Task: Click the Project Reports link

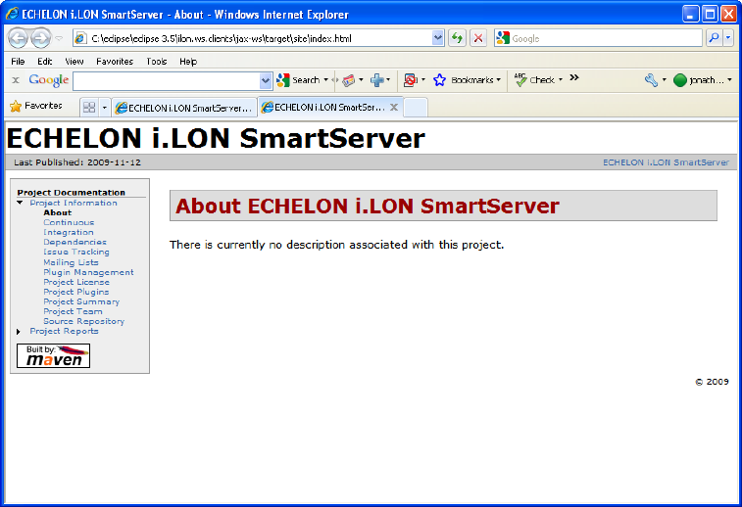Action: pyautogui.click(x=64, y=331)
